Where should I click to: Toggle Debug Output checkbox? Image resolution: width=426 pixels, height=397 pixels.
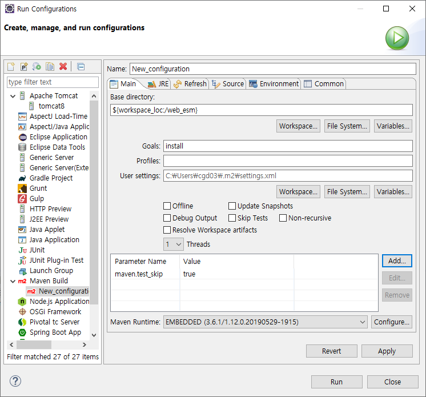pos(167,218)
